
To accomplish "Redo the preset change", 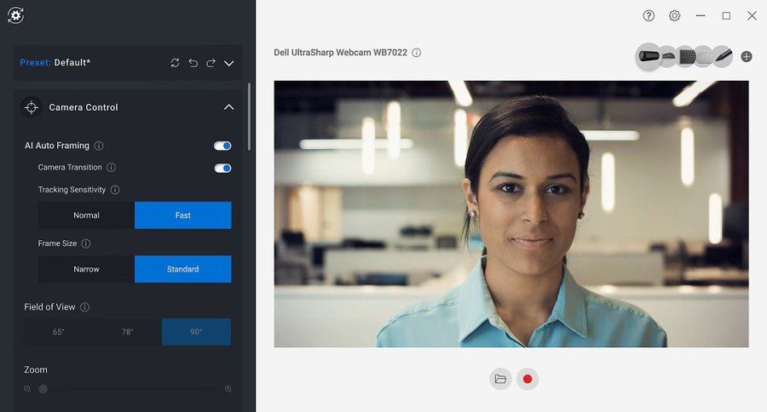I will (x=210, y=63).
